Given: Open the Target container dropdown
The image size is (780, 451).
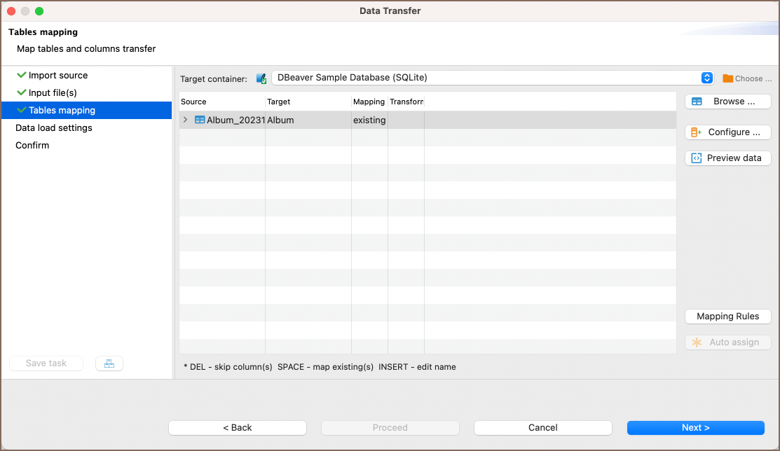Looking at the screenshot, I should 707,78.
